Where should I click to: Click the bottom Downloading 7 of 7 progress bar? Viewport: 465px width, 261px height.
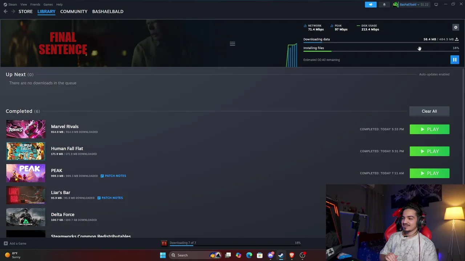pyautogui.click(x=235, y=246)
